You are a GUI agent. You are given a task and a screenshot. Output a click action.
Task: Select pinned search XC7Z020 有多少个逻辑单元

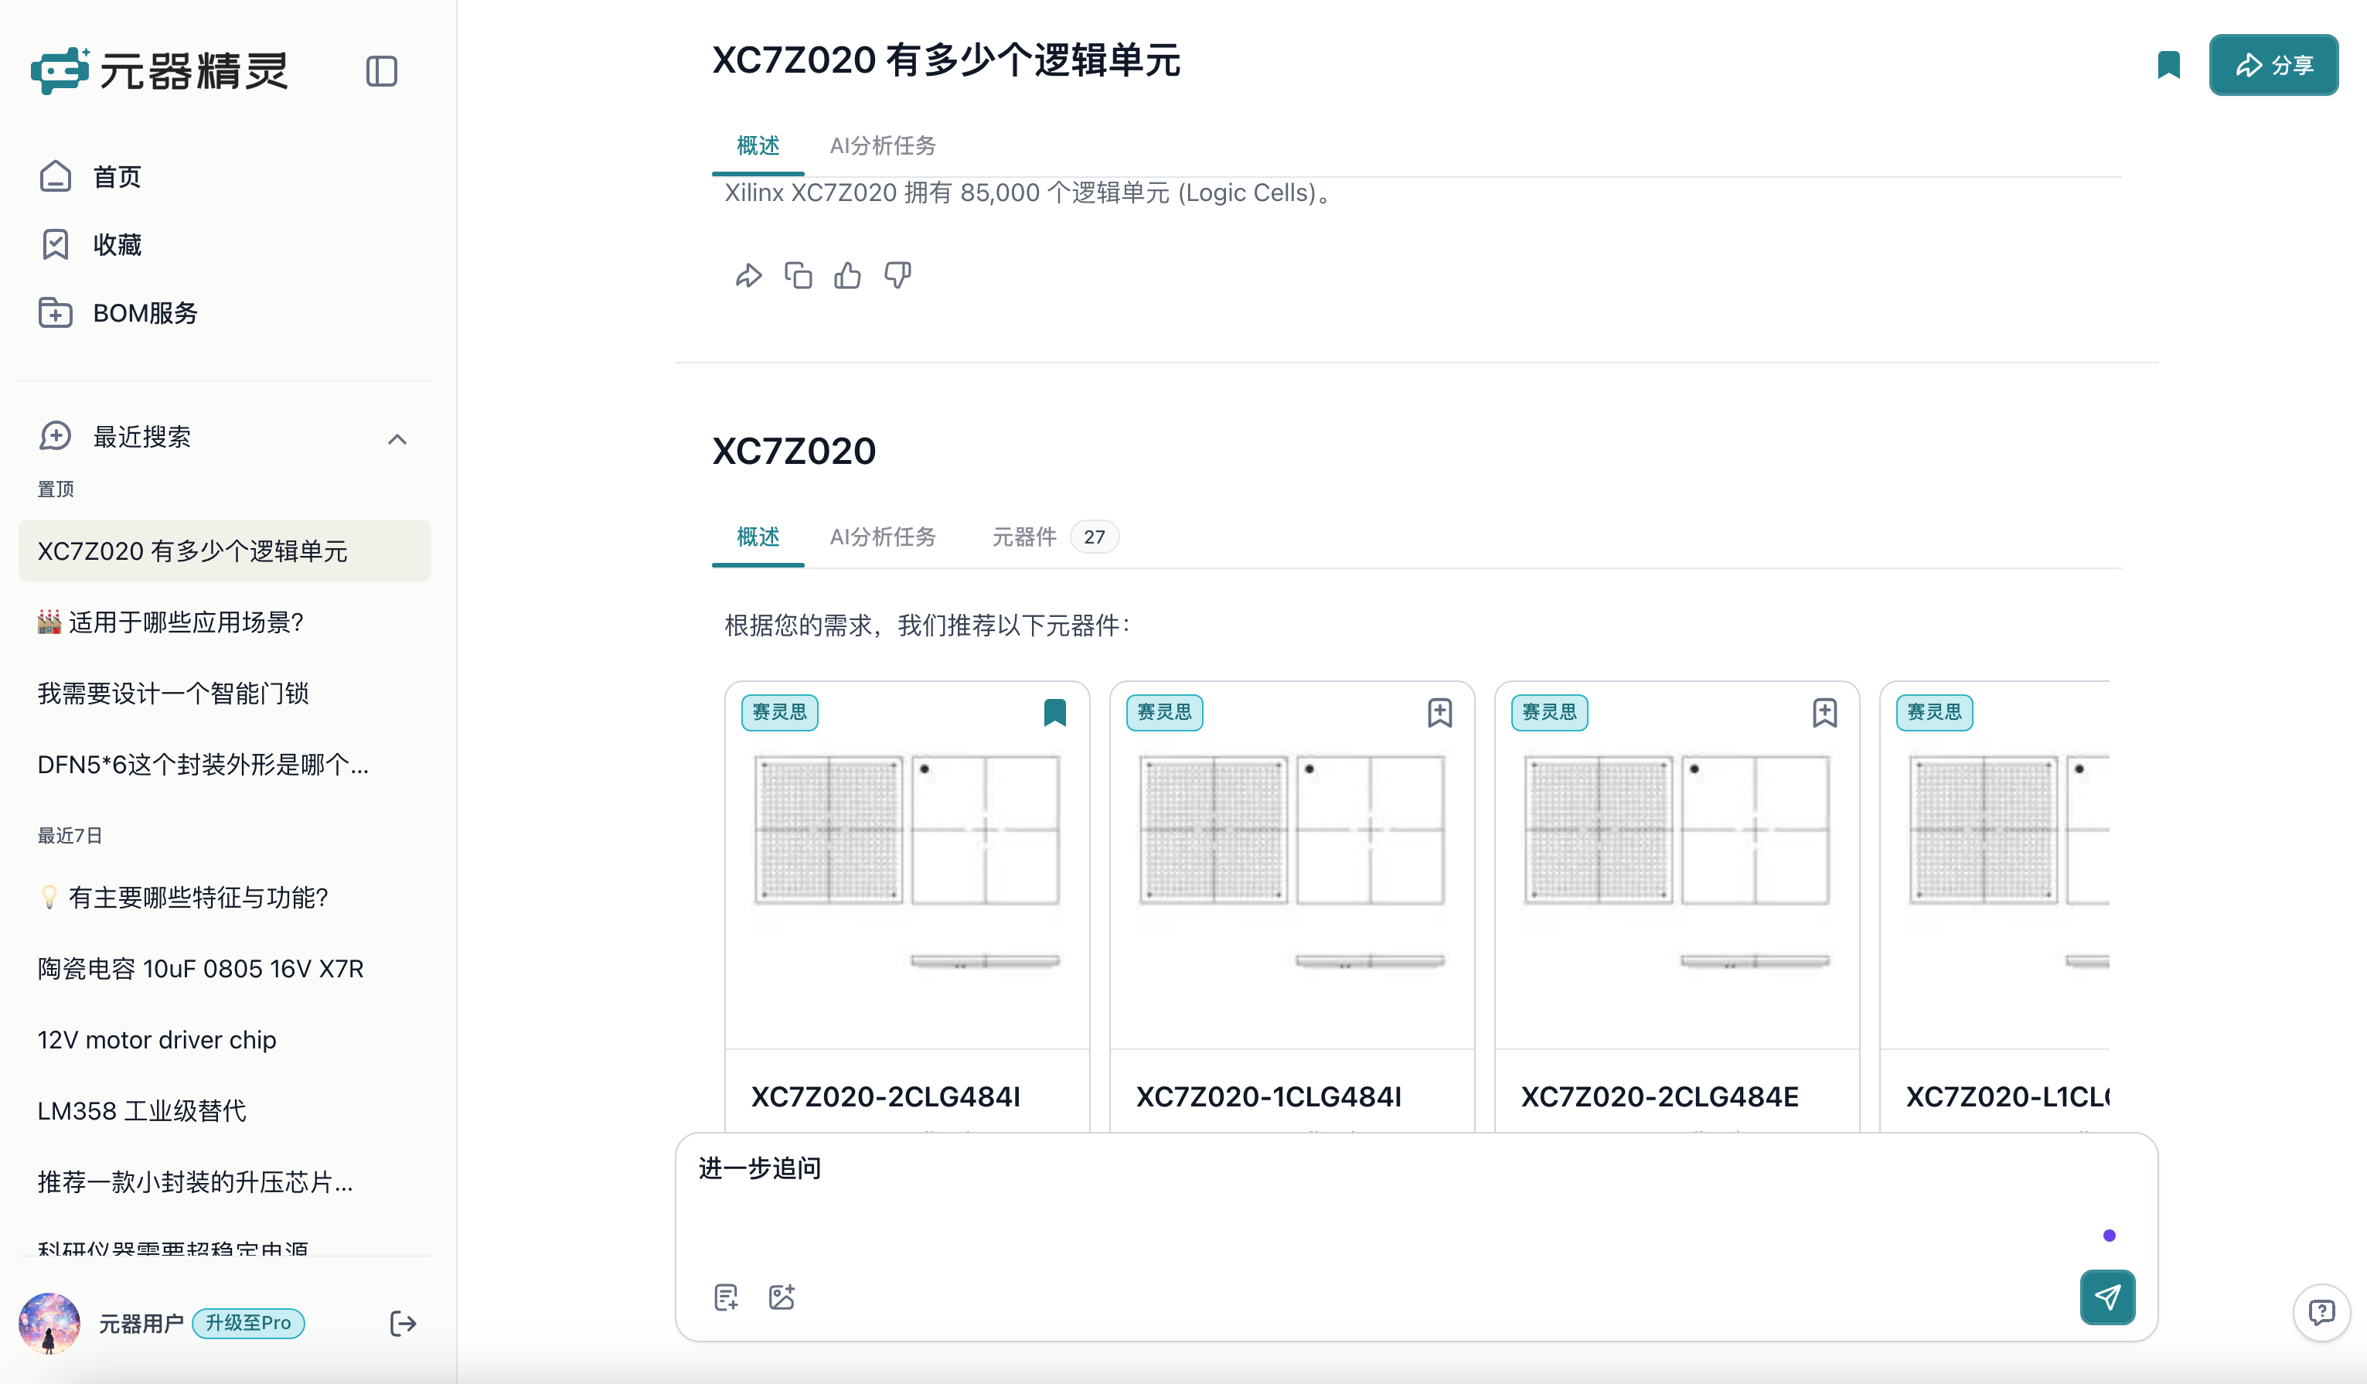224,551
